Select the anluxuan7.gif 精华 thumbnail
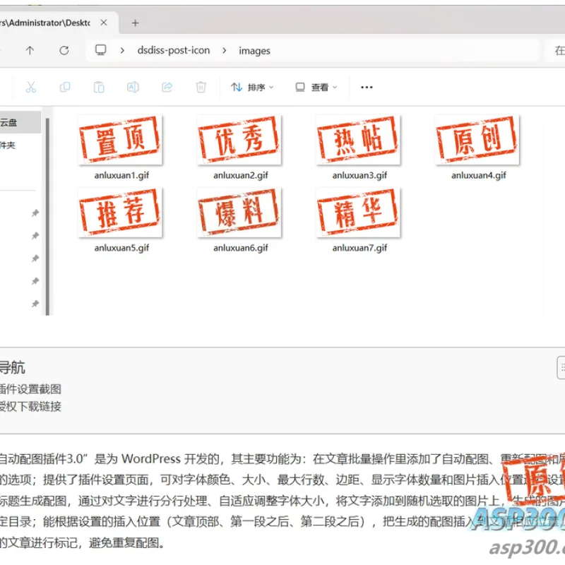This screenshot has width=565, height=565. click(x=358, y=213)
